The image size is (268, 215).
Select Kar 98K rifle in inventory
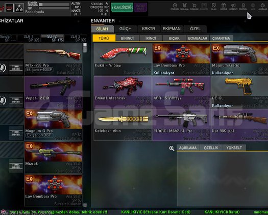239,124
